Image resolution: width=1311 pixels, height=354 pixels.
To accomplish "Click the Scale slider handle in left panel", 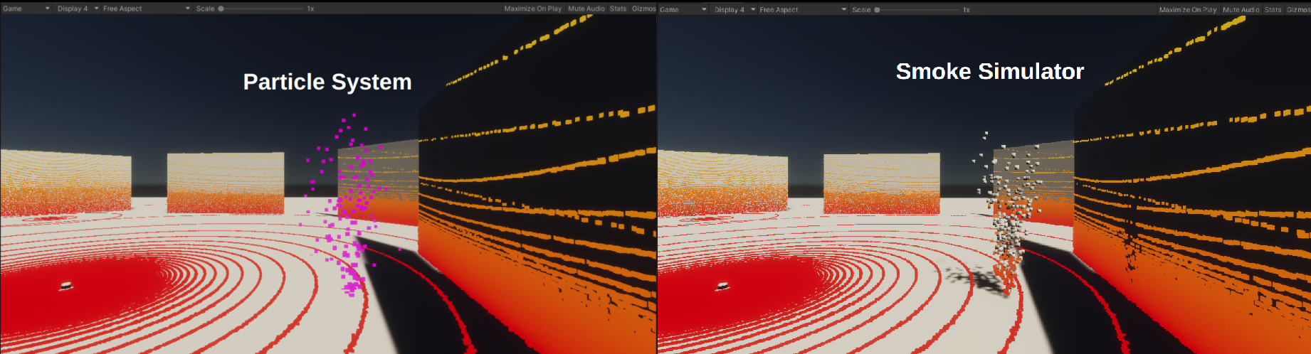I will click(221, 9).
